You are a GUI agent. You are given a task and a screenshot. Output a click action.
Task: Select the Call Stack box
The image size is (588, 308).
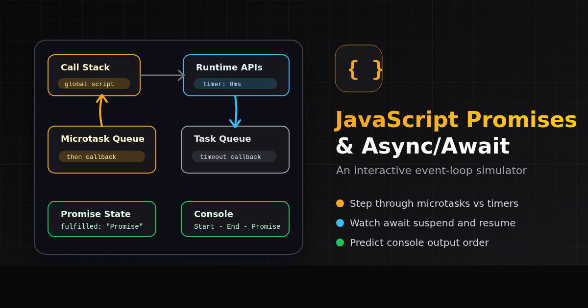point(94,75)
